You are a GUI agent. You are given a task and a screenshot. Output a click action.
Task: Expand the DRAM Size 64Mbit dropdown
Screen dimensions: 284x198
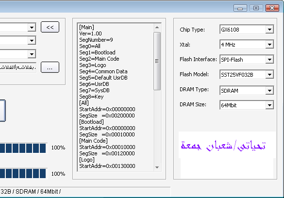point(247,105)
